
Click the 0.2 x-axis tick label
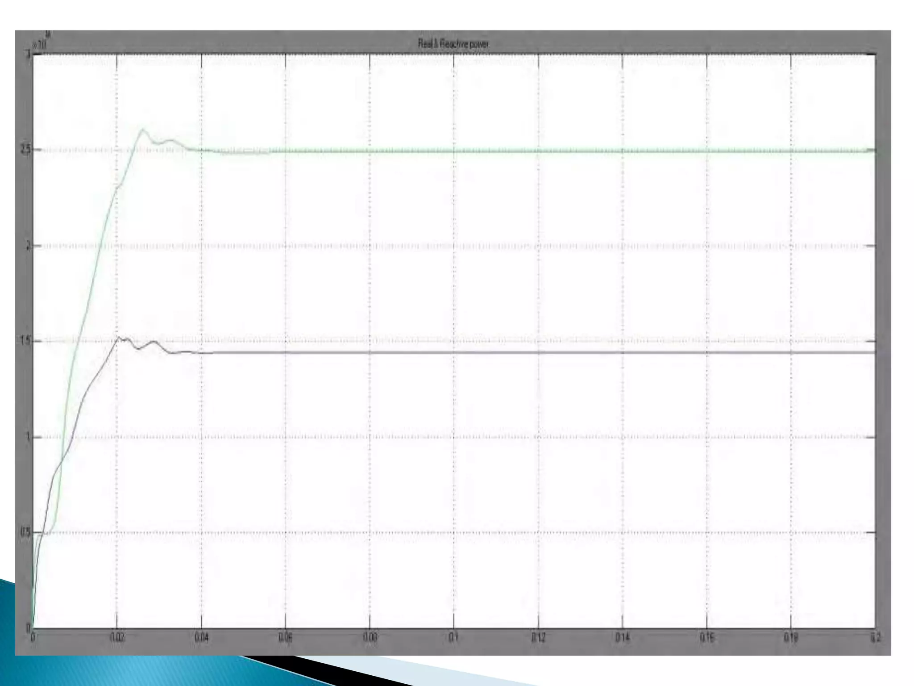876,637
